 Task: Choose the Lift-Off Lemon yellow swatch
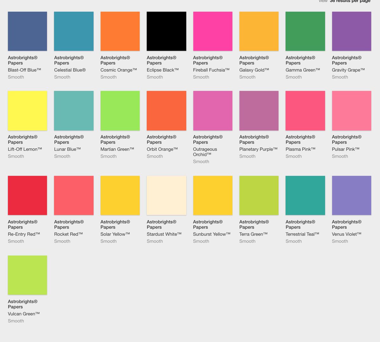click(x=28, y=111)
